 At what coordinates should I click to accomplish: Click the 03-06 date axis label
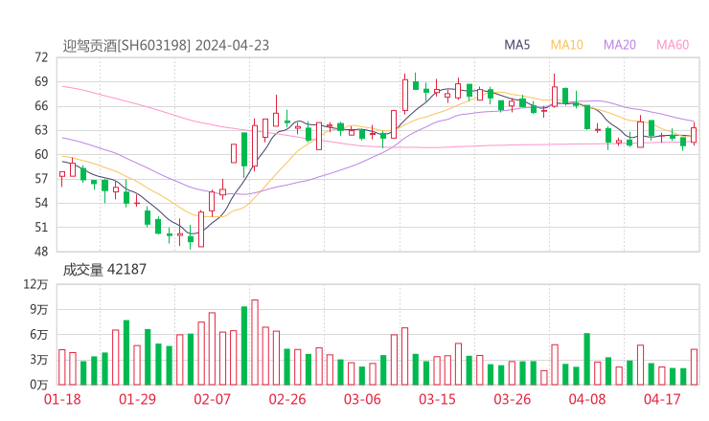click(x=362, y=399)
